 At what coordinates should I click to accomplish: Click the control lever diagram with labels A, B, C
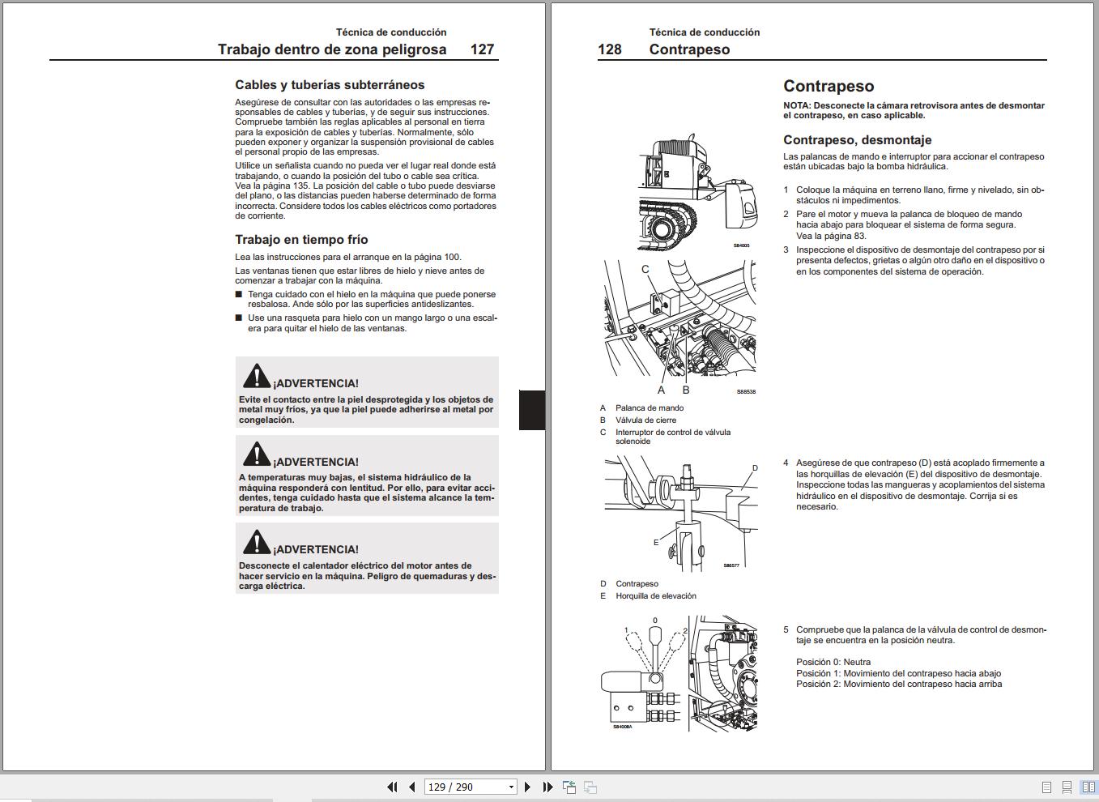point(680,329)
